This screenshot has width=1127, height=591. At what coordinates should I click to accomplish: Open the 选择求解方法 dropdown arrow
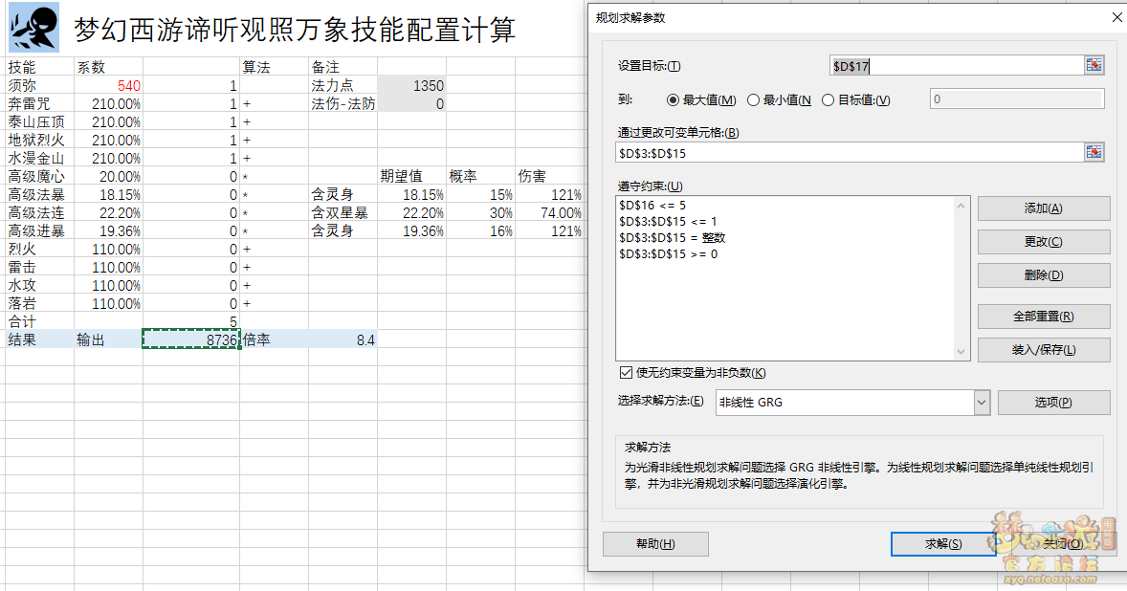[982, 403]
